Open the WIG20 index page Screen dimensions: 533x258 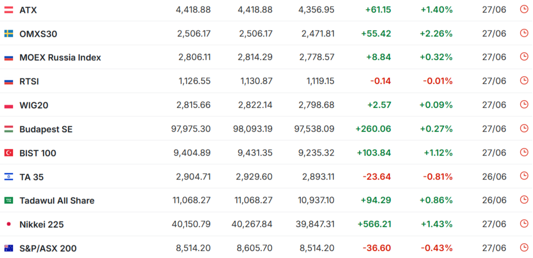[x=34, y=105]
